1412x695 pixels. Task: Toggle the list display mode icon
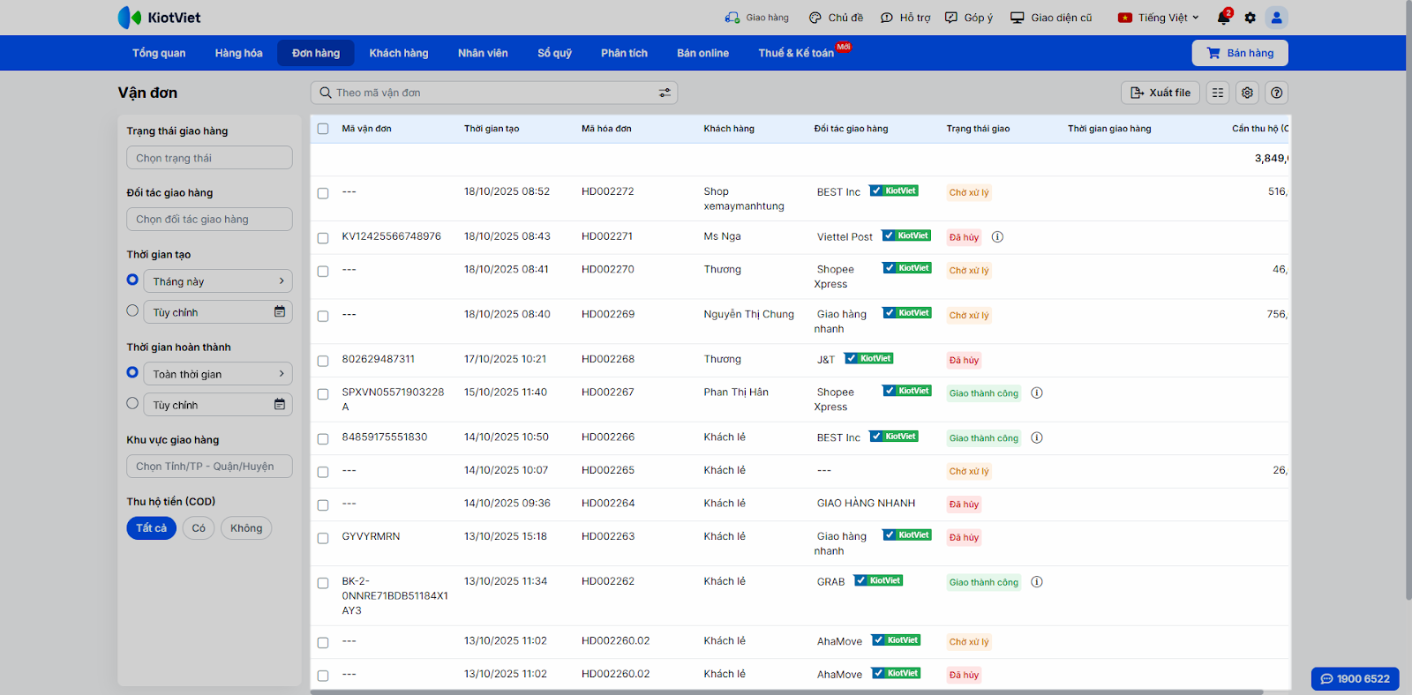[1218, 93]
